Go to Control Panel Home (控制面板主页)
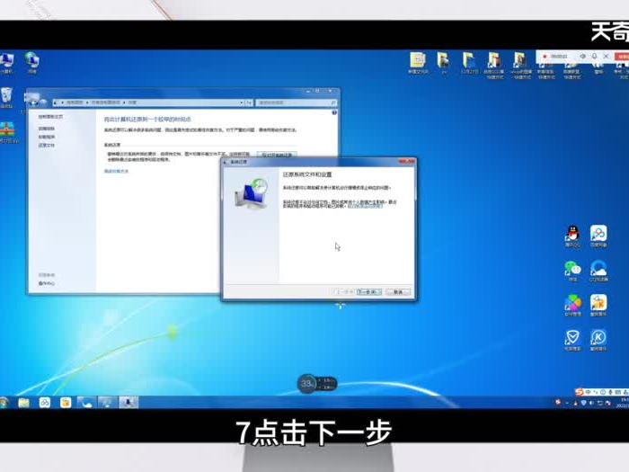Screen dimensions: 629x472 coord(50,117)
